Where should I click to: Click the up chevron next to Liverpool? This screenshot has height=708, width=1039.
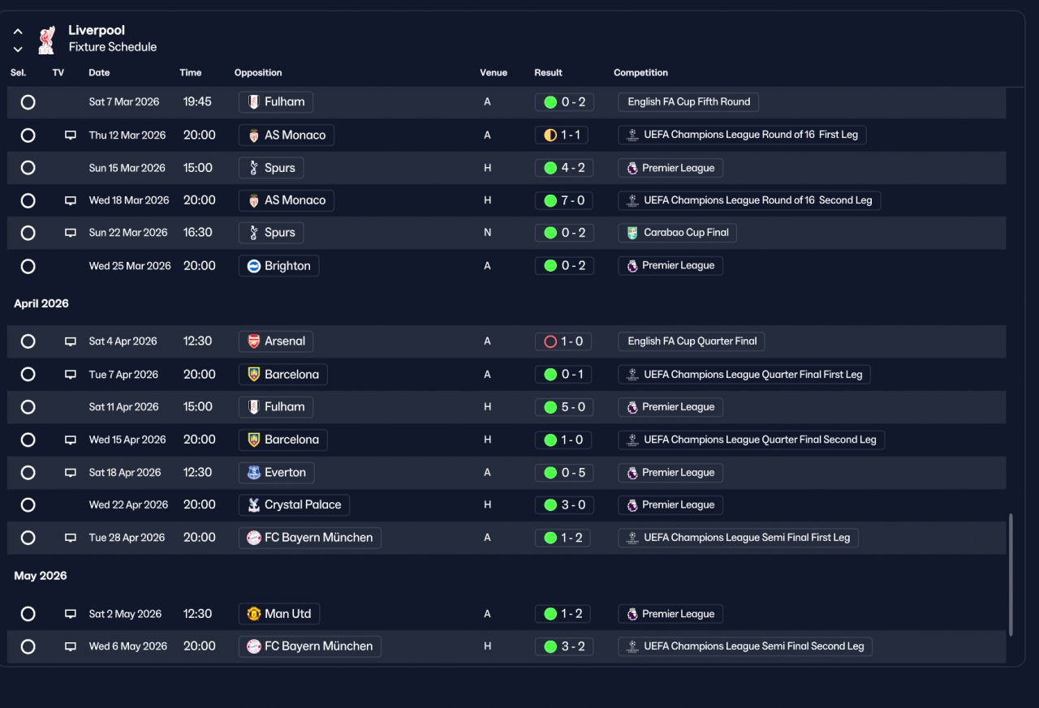pos(18,32)
